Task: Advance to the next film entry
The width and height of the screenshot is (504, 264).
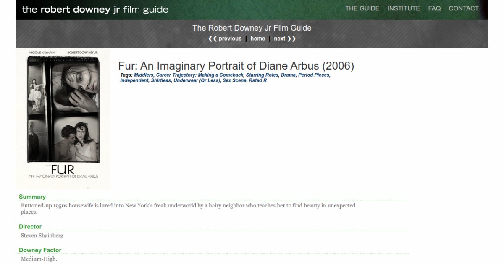Action: pos(284,39)
